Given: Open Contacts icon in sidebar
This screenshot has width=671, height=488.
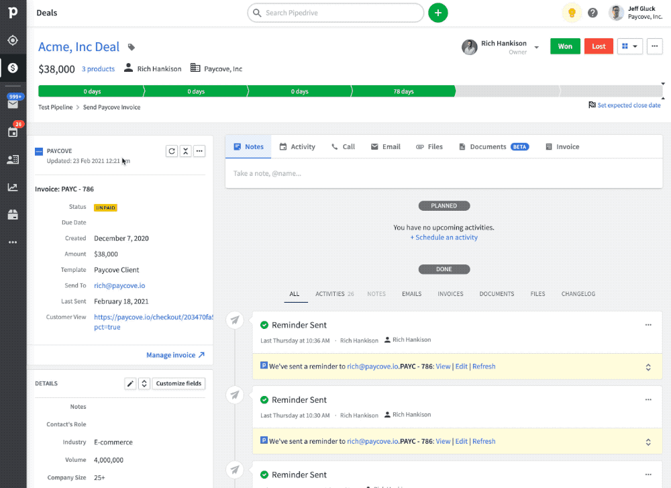Looking at the screenshot, I should pyautogui.click(x=13, y=160).
